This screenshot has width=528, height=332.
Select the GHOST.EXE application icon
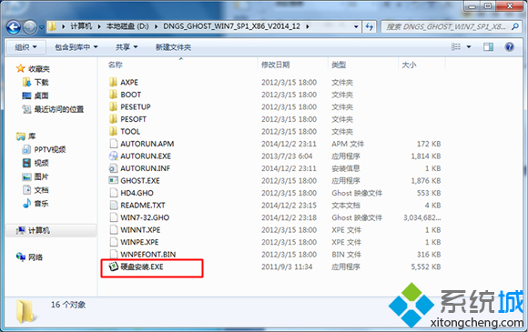point(114,180)
